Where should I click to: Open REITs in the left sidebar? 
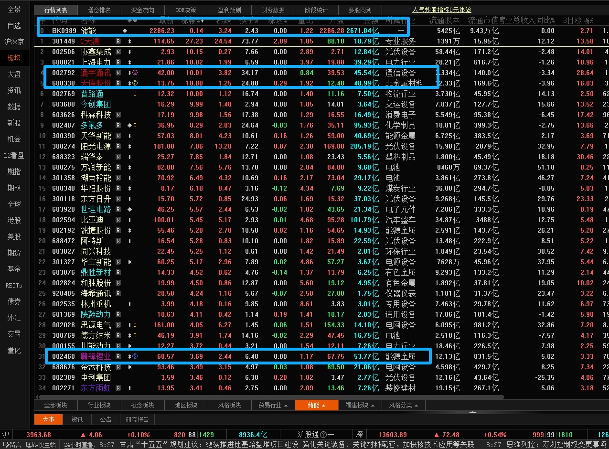point(14,285)
